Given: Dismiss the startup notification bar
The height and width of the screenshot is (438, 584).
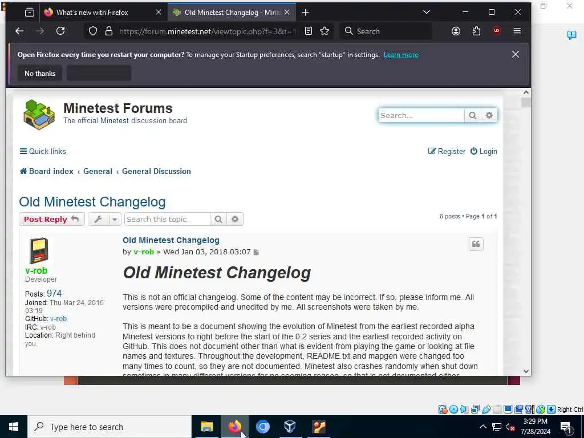Looking at the screenshot, I should (x=515, y=55).
